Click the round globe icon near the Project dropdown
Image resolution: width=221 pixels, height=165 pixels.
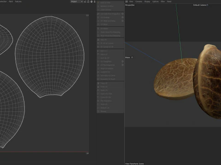pyautogui.click(x=92, y=1)
